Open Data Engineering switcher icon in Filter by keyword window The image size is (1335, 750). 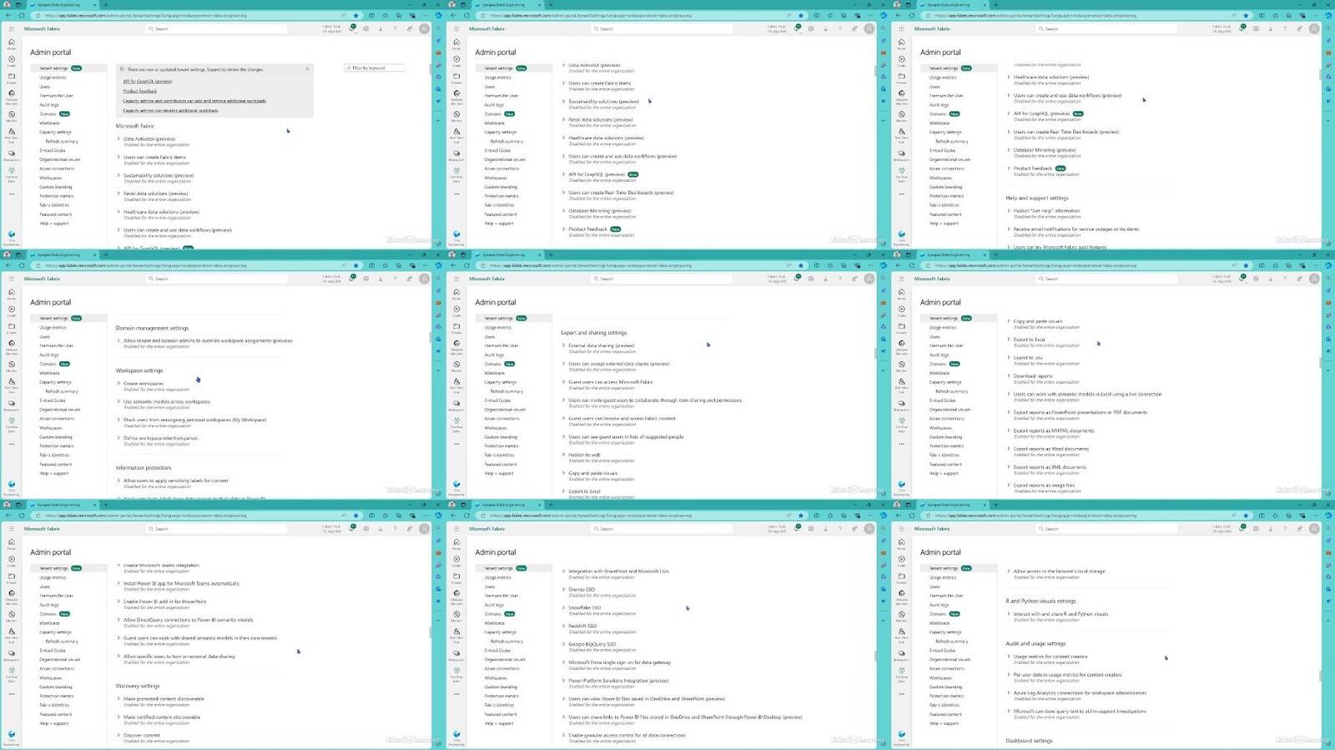[x=11, y=236]
